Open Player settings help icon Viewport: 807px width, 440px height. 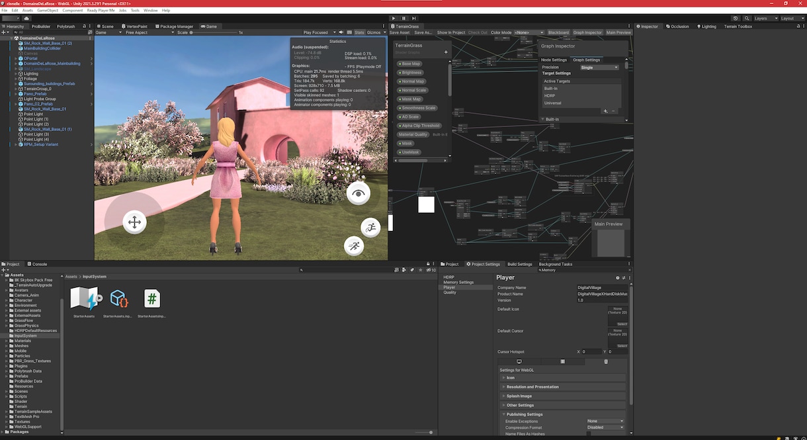(x=618, y=278)
